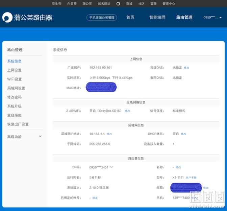Open 域名建站 in the top bar
Screen dimensions: 227x211
click(x=104, y=4)
